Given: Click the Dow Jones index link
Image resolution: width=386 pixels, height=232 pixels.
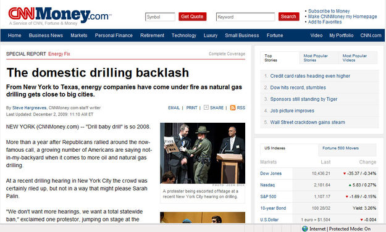Looking at the screenshot, I should [x=271, y=173].
